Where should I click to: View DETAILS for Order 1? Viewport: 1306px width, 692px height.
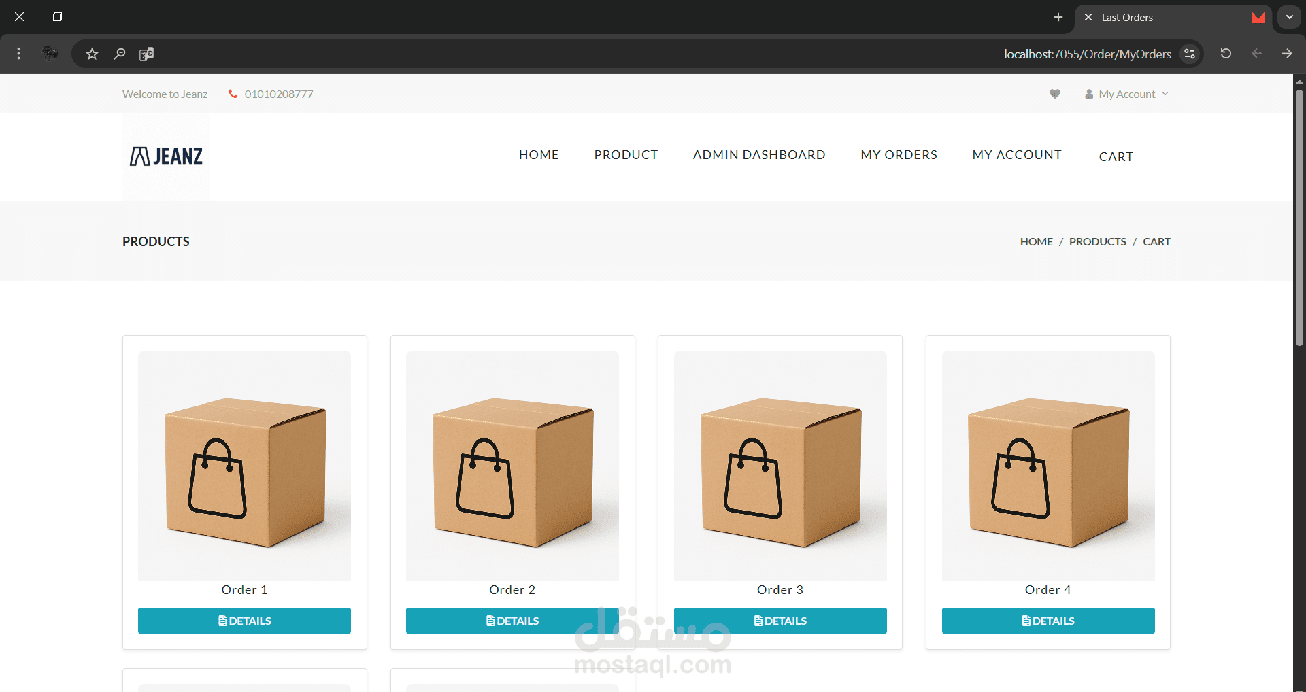click(244, 621)
